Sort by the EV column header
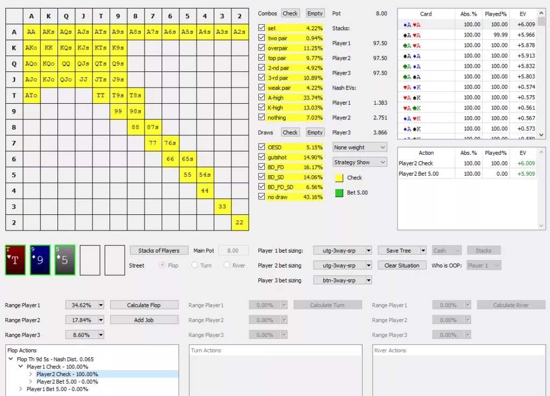This screenshot has height=396, width=550. pos(522,14)
